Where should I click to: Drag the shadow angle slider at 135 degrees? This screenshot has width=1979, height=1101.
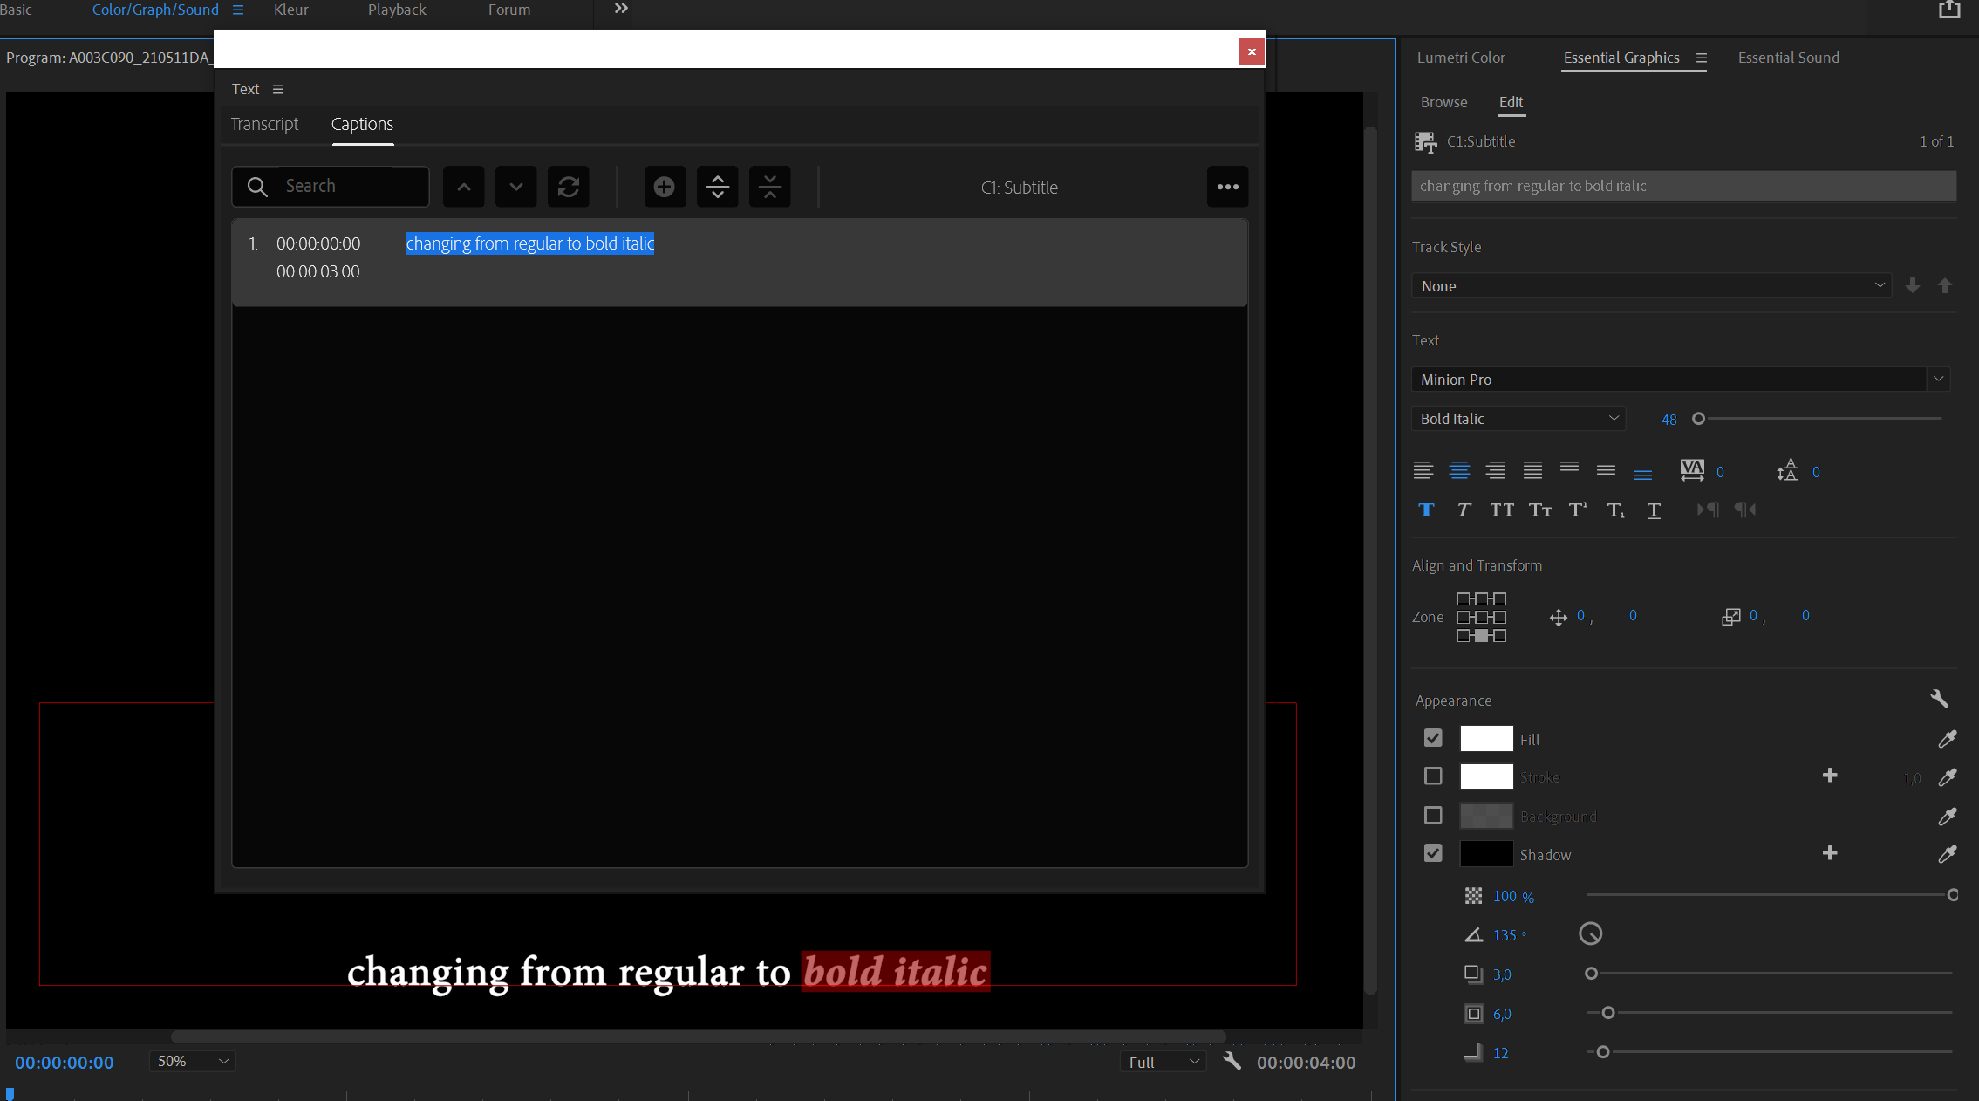tap(1590, 934)
